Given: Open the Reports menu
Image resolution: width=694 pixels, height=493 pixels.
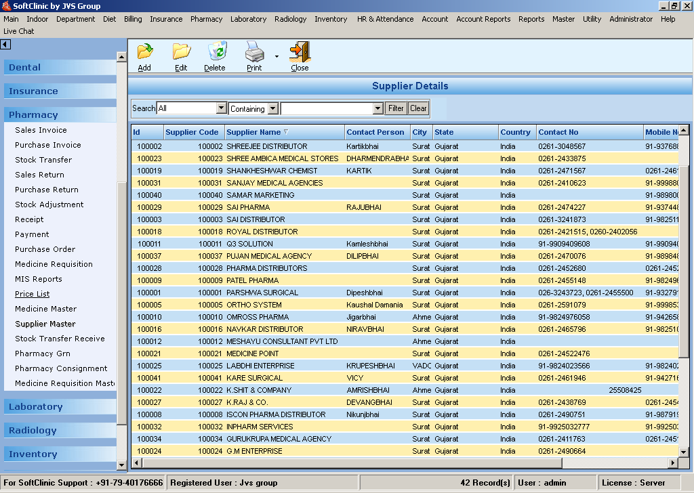Looking at the screenshot, I should 531,19.
